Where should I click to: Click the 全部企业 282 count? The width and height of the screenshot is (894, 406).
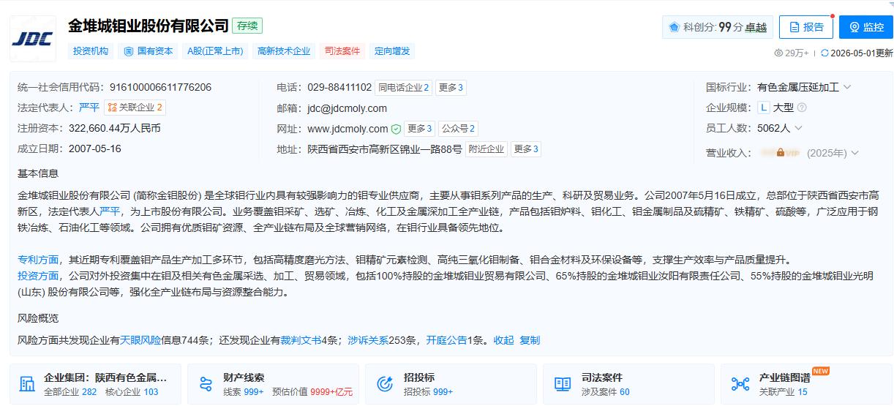70,392
